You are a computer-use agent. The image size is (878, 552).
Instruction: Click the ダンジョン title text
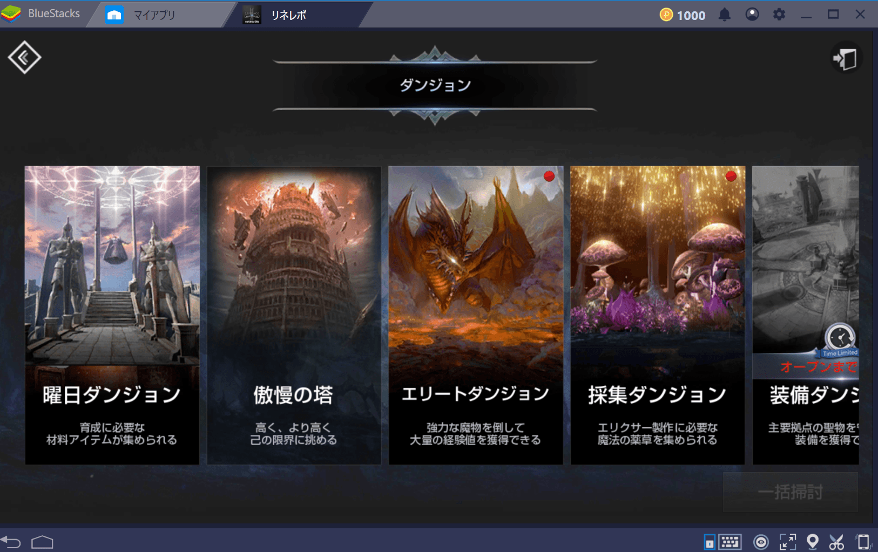pos(435,85)
